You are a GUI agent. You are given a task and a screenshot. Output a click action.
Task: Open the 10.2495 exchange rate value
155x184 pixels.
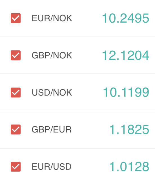pyautogui.click(x=126, y=18)
